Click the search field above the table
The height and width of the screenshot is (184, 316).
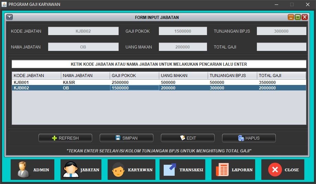click(159, 64)
